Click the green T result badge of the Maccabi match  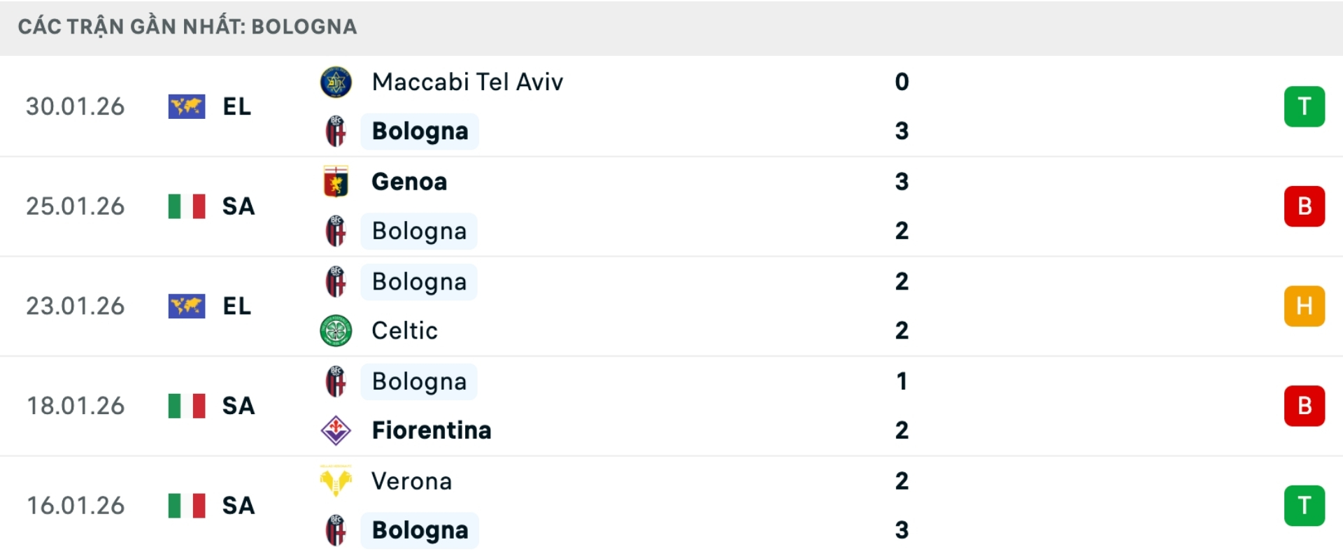pyautogui.click(x=1304, y=106)
